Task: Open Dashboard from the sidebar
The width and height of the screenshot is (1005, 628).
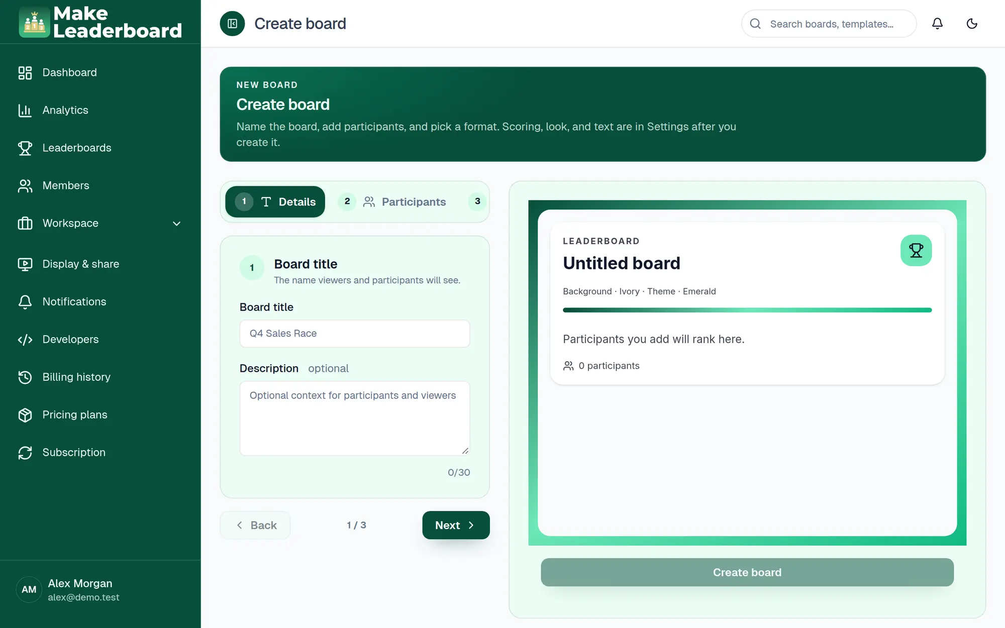Action: [100, 72]
